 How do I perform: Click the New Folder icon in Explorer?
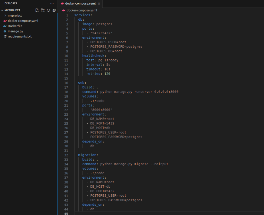click(x=43, y=10)
